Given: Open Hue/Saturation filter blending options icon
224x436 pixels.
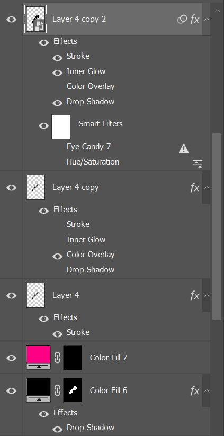Looking at the screenshot, I should point(198,164).
